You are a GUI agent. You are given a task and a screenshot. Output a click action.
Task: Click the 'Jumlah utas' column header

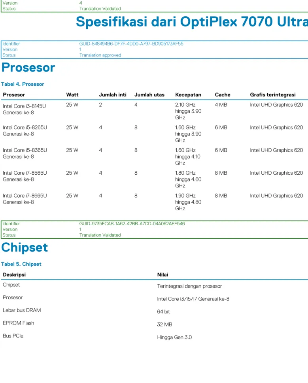click(149, 95)
